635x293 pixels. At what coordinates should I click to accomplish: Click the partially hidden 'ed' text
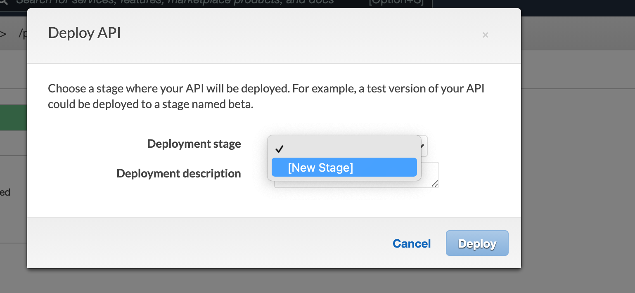pos(5,192)
